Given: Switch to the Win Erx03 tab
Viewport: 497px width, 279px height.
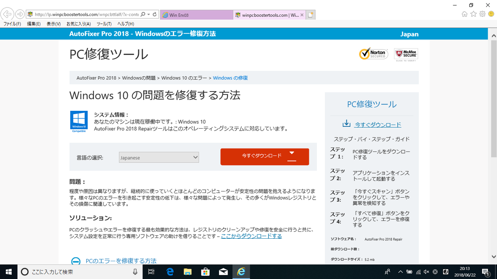Looking at the screenshot, I should (x=196, y=15).
